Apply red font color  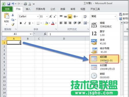[x=53, y=23]
